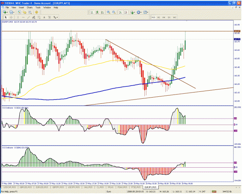Switch to the EURUSD,M15 chart tab
The height and width of the screenshot is (194, 242).
(x=42, y=187)
